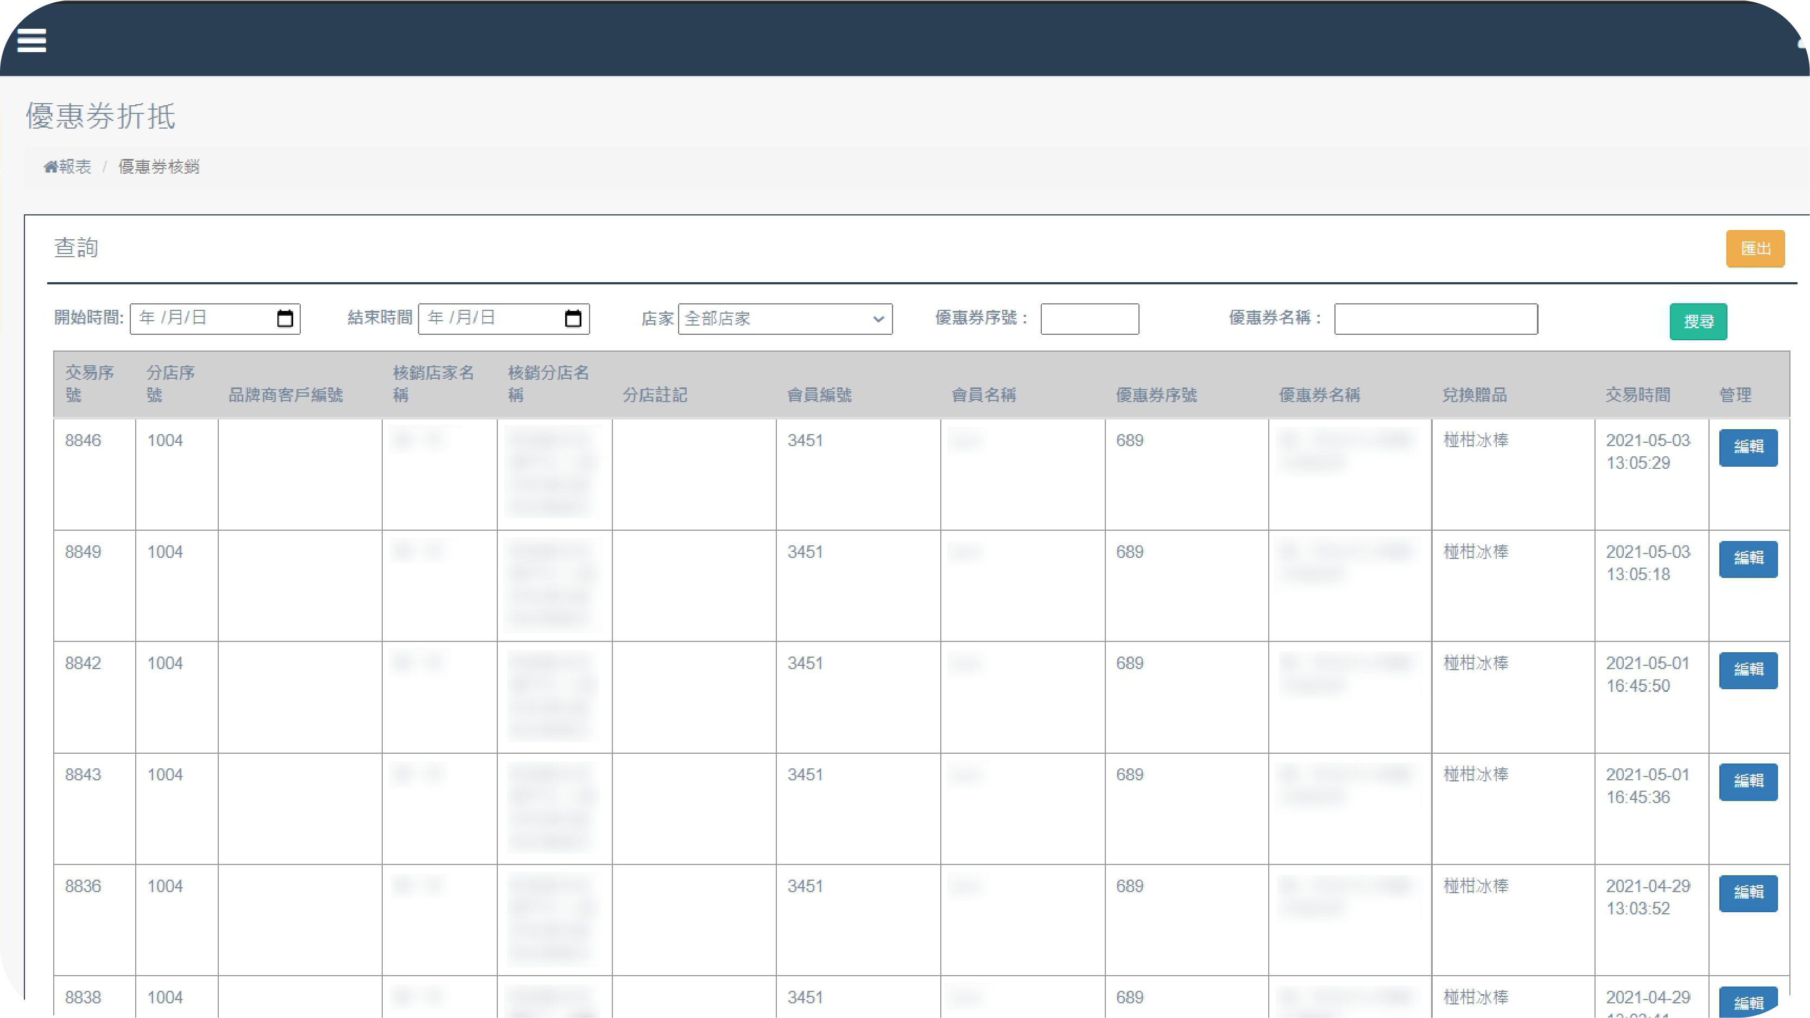Edit transaction 8846 with 編輯 button
Viewport: 1810px width, 1018px height.
click(1748, 448)
